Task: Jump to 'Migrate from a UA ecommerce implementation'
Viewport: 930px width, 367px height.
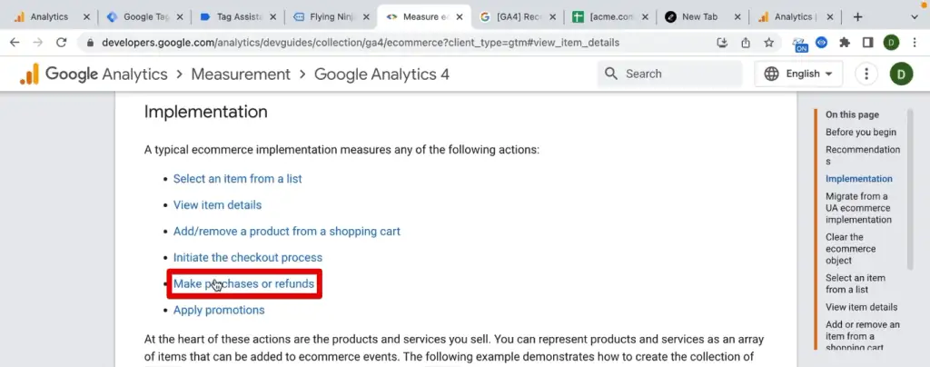Action: [x=858, y=207]
